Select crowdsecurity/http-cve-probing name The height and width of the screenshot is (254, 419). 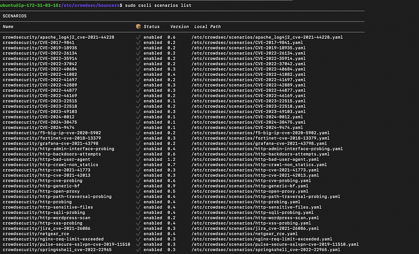tap(42, 181)
